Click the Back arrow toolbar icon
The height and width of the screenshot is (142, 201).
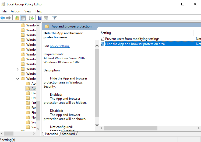tap(3, 18)
